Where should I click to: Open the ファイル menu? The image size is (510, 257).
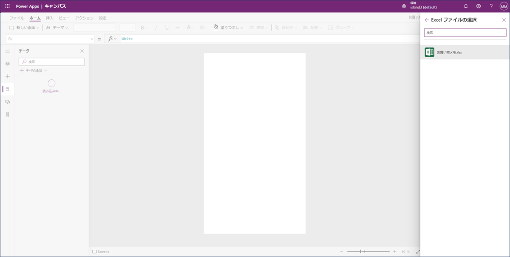[x=17, y=18]
